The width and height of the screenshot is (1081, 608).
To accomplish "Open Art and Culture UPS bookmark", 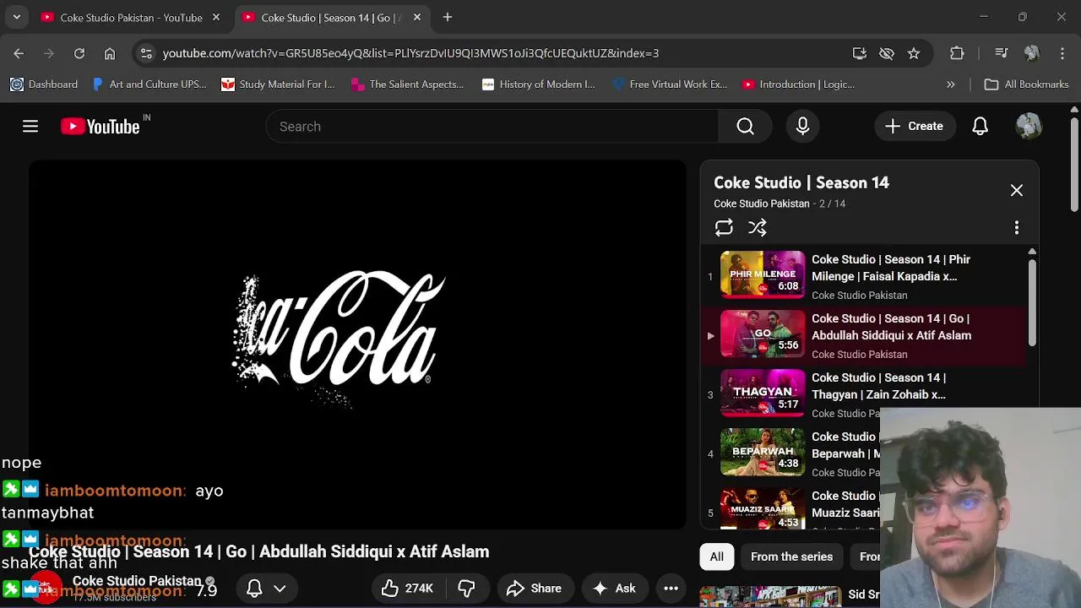I will point(149,84).
